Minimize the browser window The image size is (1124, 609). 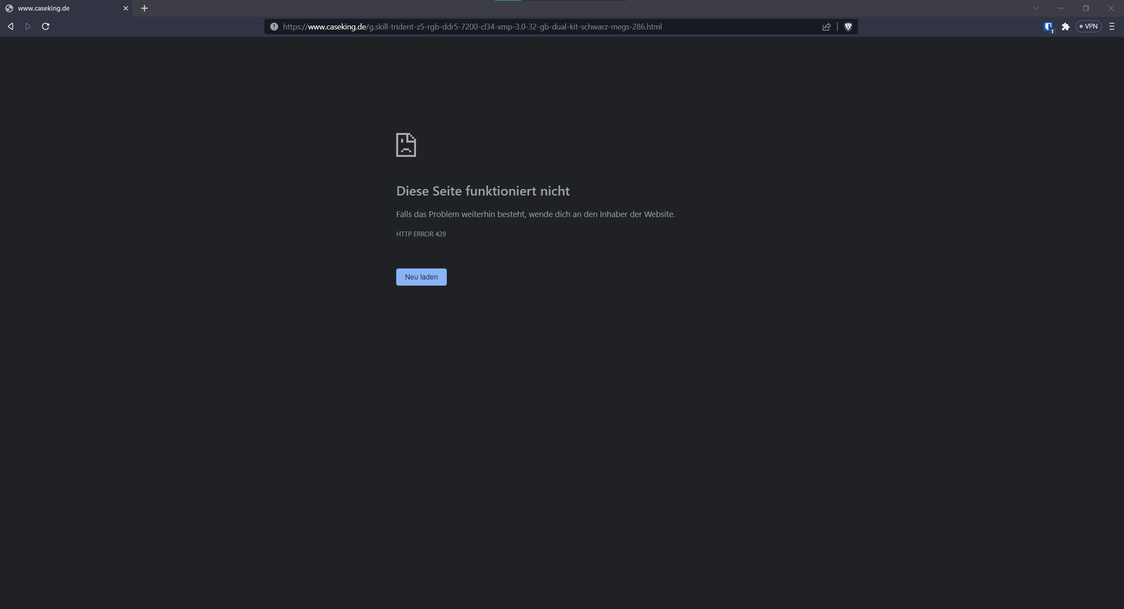[x=1061, y=8]
